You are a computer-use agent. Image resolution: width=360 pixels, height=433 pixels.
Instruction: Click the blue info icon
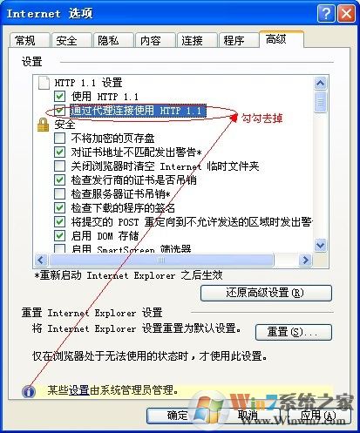29,391
